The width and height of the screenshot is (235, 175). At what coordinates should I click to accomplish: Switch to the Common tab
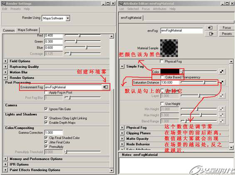[x=9, y=30]
